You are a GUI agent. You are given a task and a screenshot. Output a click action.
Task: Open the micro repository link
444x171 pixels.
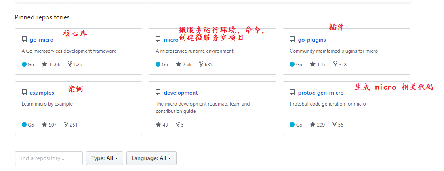[x=171, y=40]
